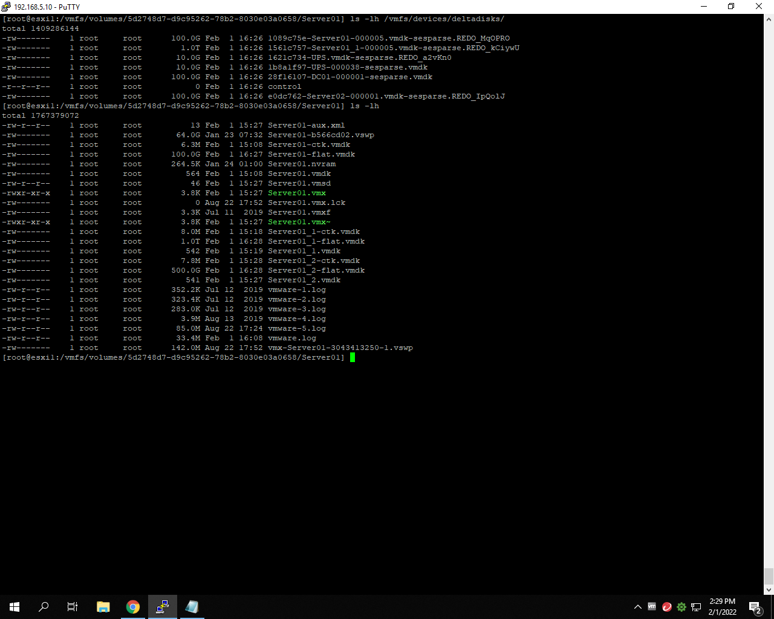The image size is (774, 619).
Task: Click 'total 1409286144' line
Action: [x=41, y=28]
